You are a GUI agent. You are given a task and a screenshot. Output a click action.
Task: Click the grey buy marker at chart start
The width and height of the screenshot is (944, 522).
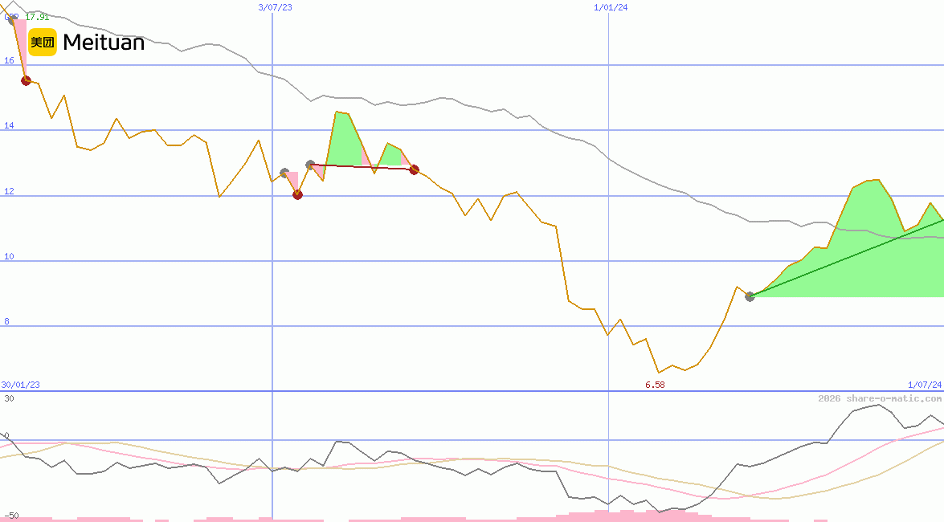[x=12, y=19]
